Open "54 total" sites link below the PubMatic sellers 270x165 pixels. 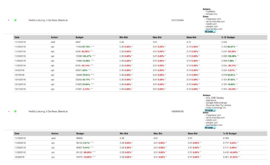click(x=210, y=32)
